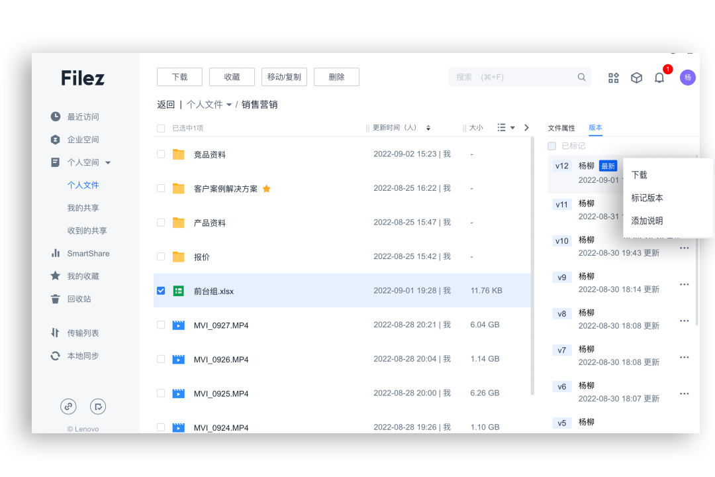The width and height of the screenshot is (715, 477).
Task: Open the notification bell
Action: click(659, 78)
